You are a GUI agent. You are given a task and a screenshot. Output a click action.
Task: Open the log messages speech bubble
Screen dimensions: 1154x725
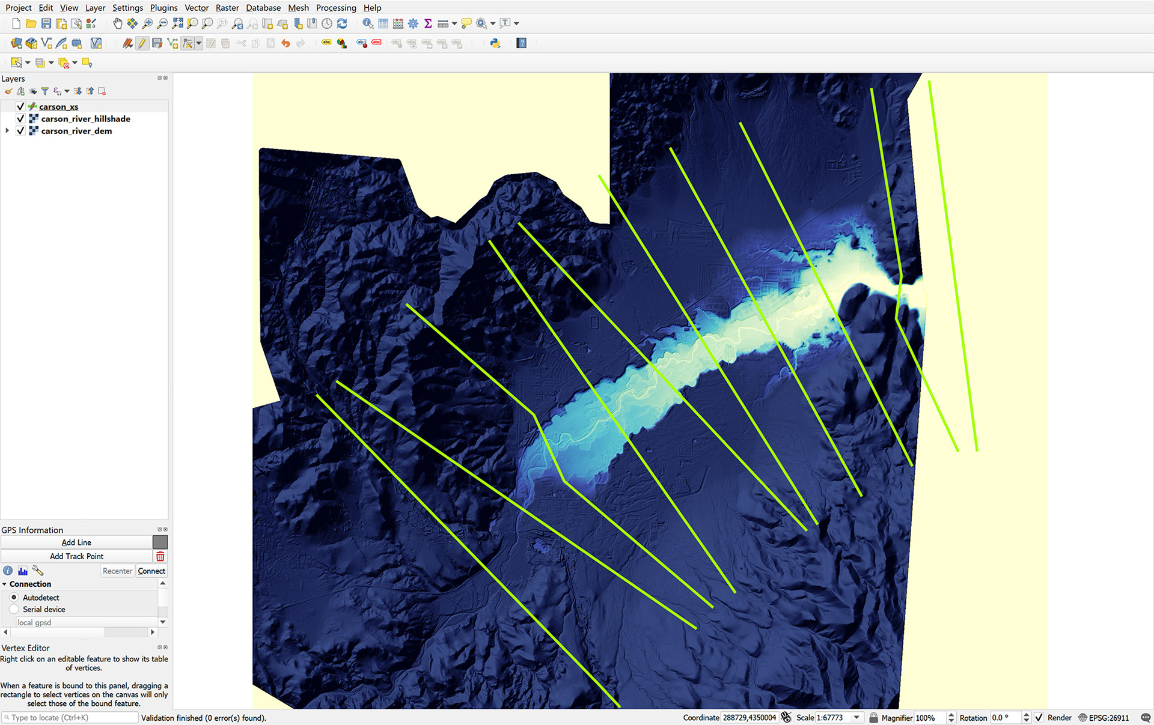click(x=1145, y=717)
